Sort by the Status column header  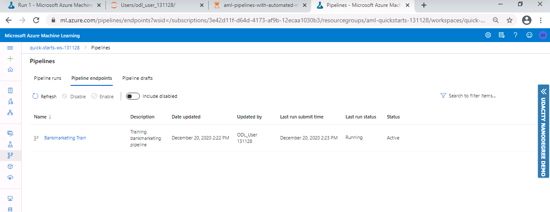(x=393, y=117)
